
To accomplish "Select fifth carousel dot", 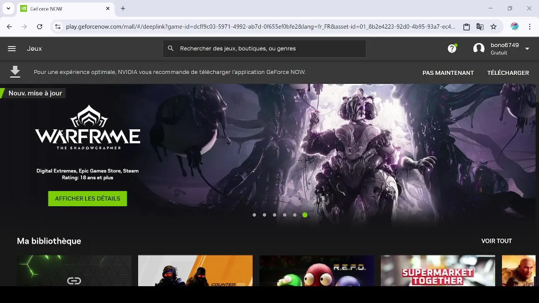I will pyautogui.click(x=295, y=215).
